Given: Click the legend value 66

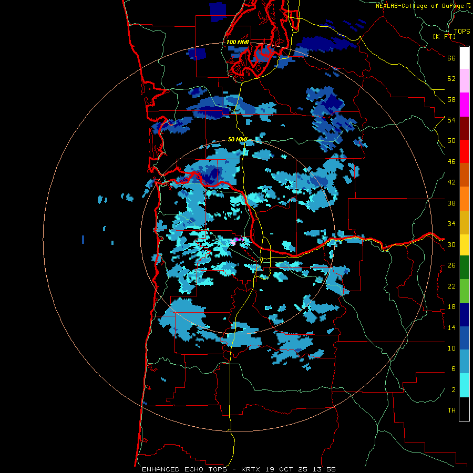Looking at the screenshot, I should tap(451, 58).
